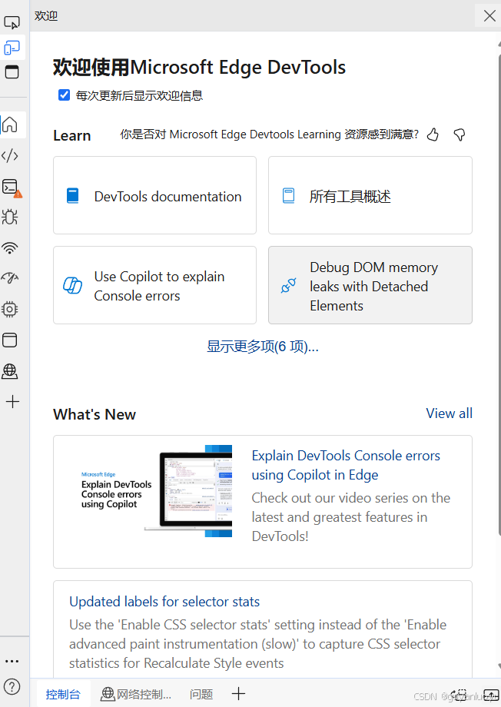
Task: Click the What's New heading text
Action: point(95,414)
